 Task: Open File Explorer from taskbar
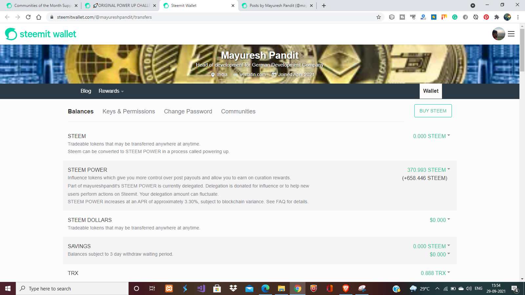point(281,288)
